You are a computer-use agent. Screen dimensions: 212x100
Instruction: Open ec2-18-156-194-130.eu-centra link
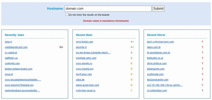[165, 85]
